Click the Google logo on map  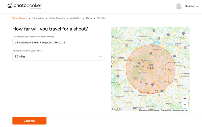[117, 109]
